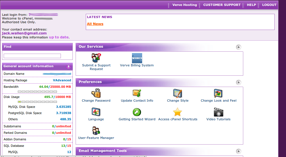The width and height of the screenshot is (286, 157).
Task: Click the Change Password text link
Action: 96,101
